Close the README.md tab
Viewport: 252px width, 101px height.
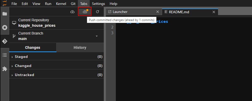pyautogui.click(x=214, y=12)
